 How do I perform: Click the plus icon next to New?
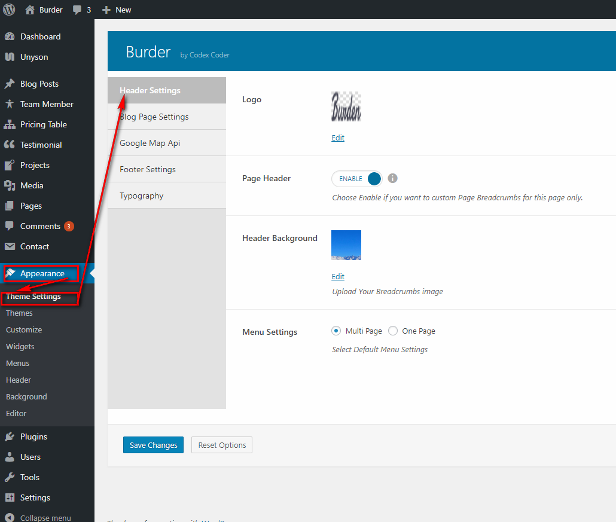tap(106, 10)
